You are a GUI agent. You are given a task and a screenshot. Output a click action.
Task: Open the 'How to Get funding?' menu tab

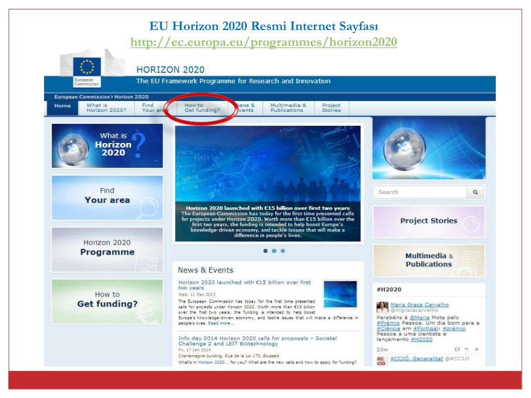click(202, 108)
